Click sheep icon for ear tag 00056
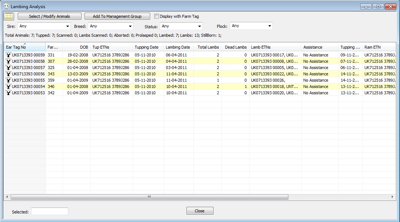The height and width of the screenshot is (222, 400). tap(9, 74)
